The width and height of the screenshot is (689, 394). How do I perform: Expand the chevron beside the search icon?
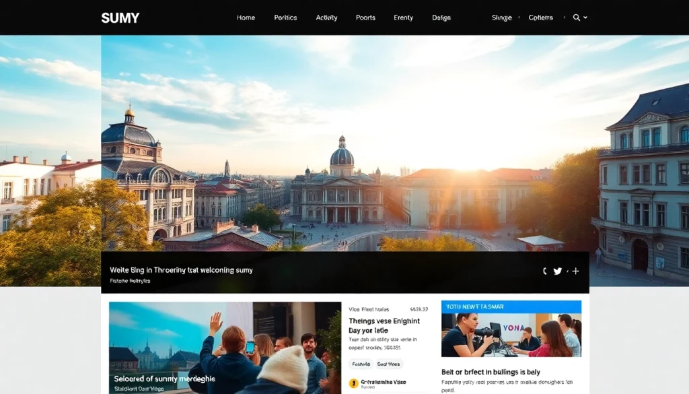(585, 18)
